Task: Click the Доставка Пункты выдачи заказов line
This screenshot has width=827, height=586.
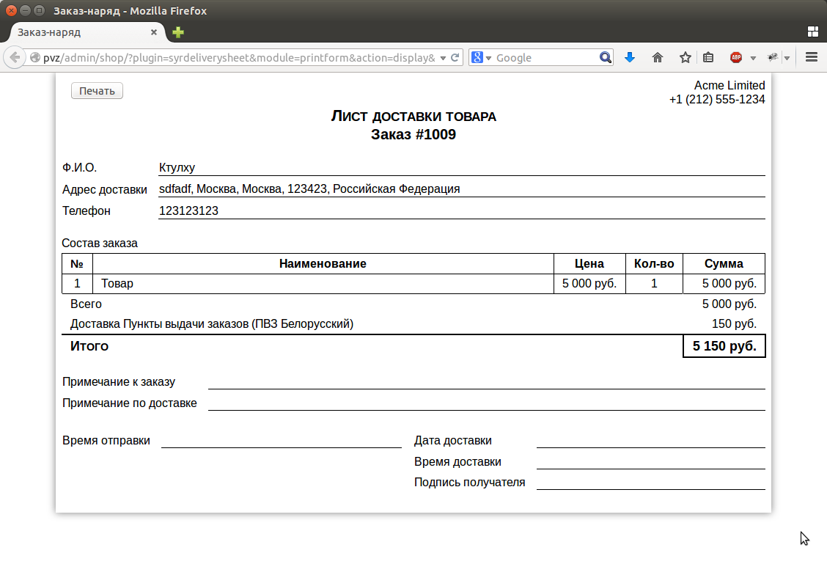Action: (x=212, y=324)
